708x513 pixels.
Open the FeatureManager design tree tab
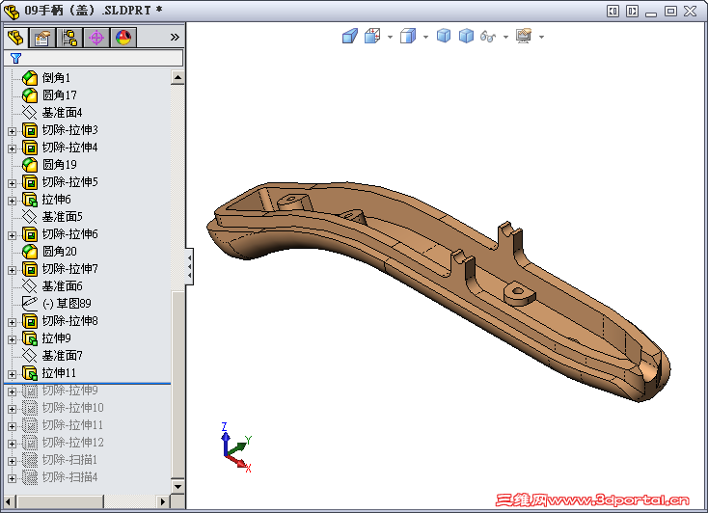(x=15, y=38)
